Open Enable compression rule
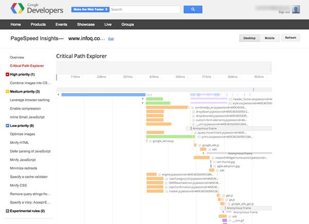The width and height of the screenshot is (309, 224). point(25,108)
